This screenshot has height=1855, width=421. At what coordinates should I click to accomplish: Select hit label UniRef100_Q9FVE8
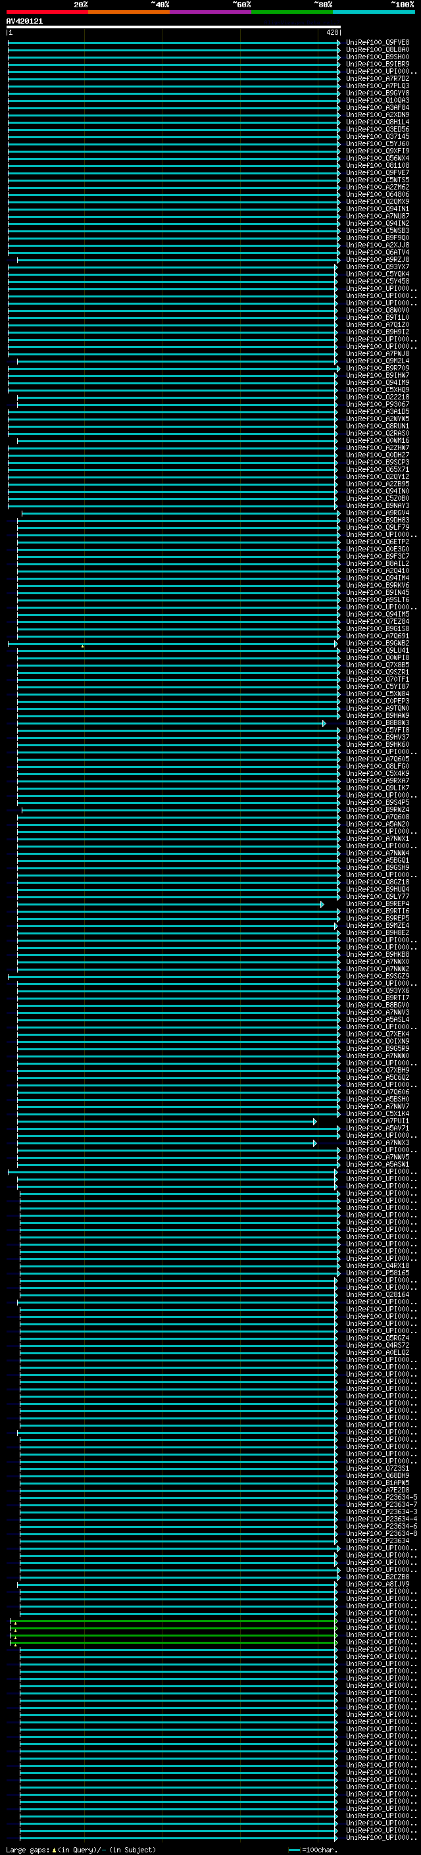(x=378, y=43)
